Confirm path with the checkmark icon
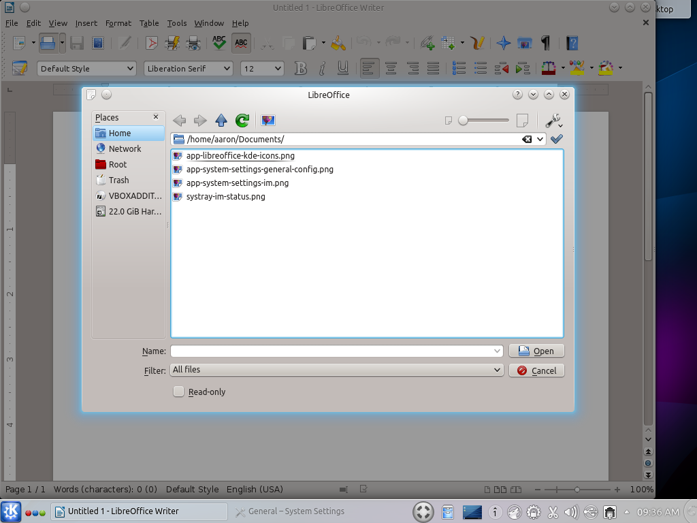This screenshot has width=697, height=523. (557, 139)
